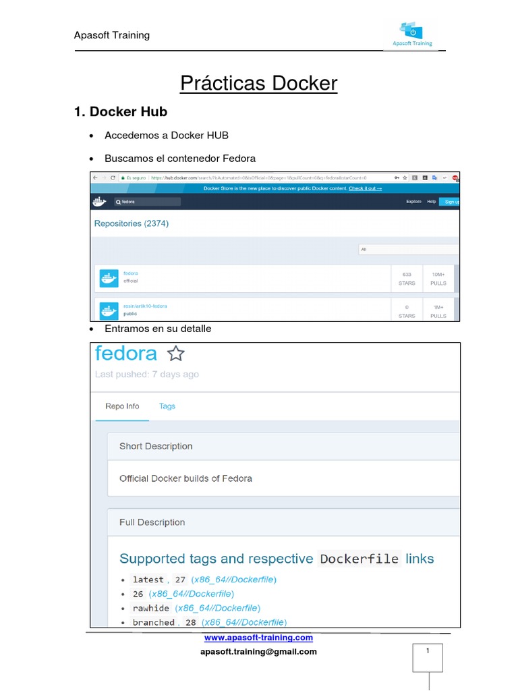Image resolution: width=518 pixels, height=691 pixels.
Task: Click the 'Supported tags and respective Dockerfile links' heading
Action: [x=277, y=559]
